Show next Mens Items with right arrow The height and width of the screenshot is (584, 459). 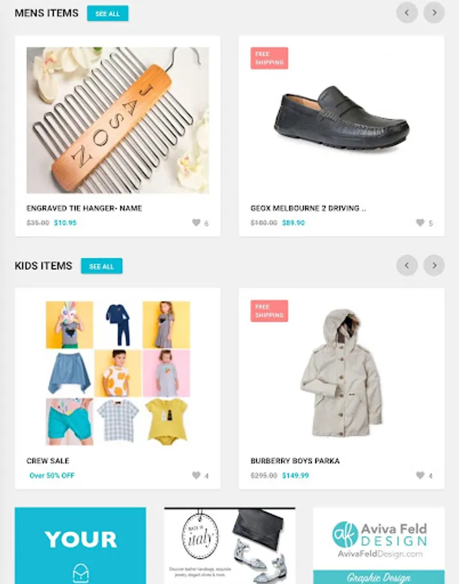434,13
